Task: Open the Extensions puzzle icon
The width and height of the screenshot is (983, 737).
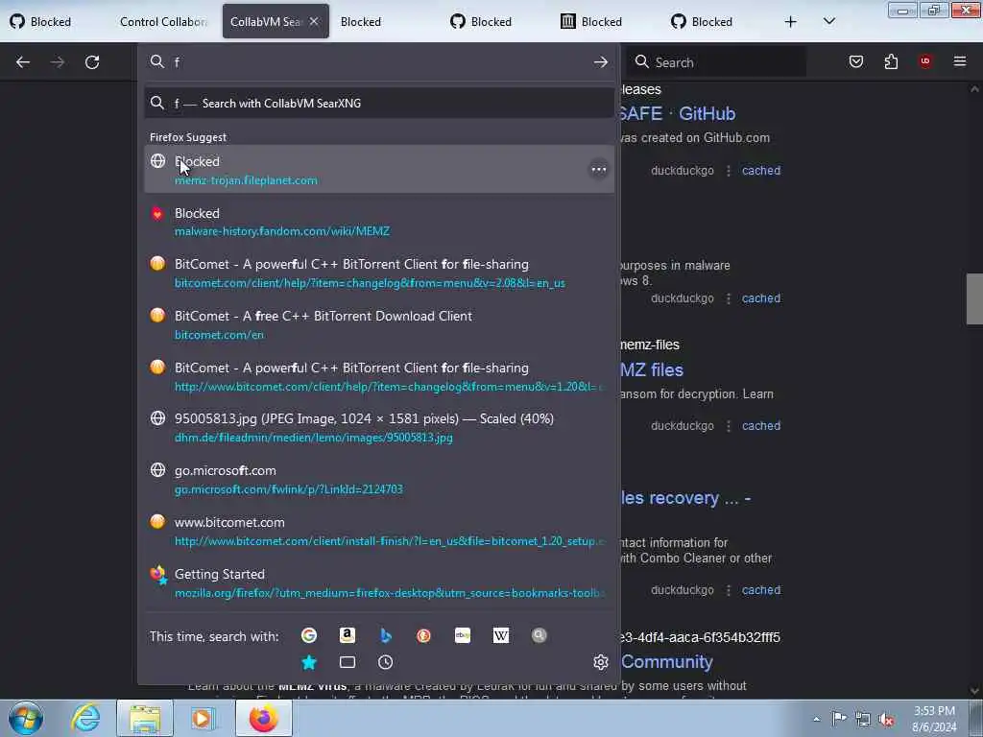Action: click(891, 61)
